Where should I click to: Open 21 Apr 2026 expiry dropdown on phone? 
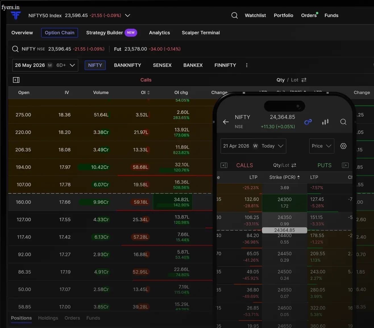click(253, 146)
